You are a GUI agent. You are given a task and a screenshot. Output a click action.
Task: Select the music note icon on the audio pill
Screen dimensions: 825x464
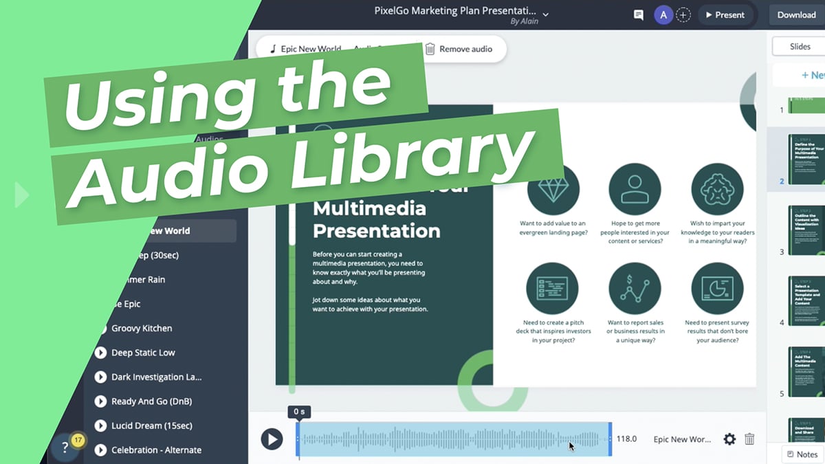coord(273,49)
